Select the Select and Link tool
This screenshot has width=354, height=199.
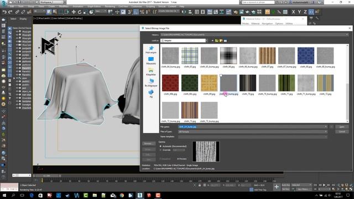tap(17, 12)
